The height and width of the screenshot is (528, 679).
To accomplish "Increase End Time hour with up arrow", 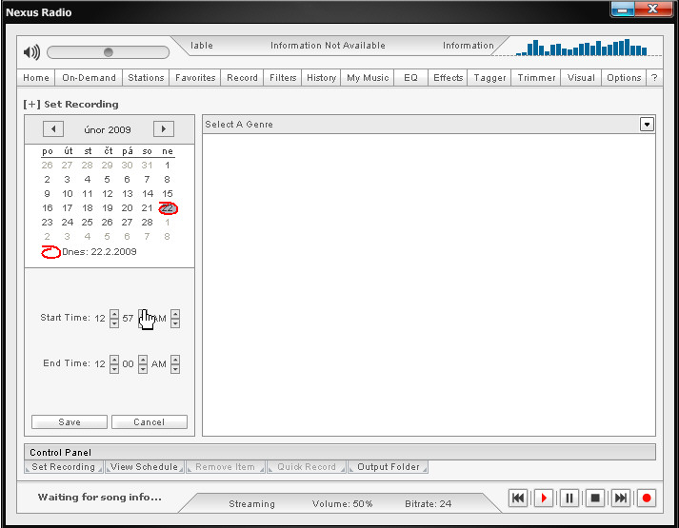I will tap(114, 360).
